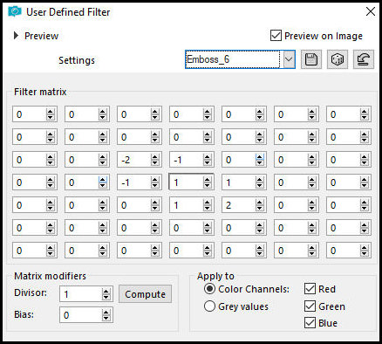The width and height of the screenshot is (382, 344).
Task: Click the randomize parameters dice icon
Action: (x=338, y=59)
